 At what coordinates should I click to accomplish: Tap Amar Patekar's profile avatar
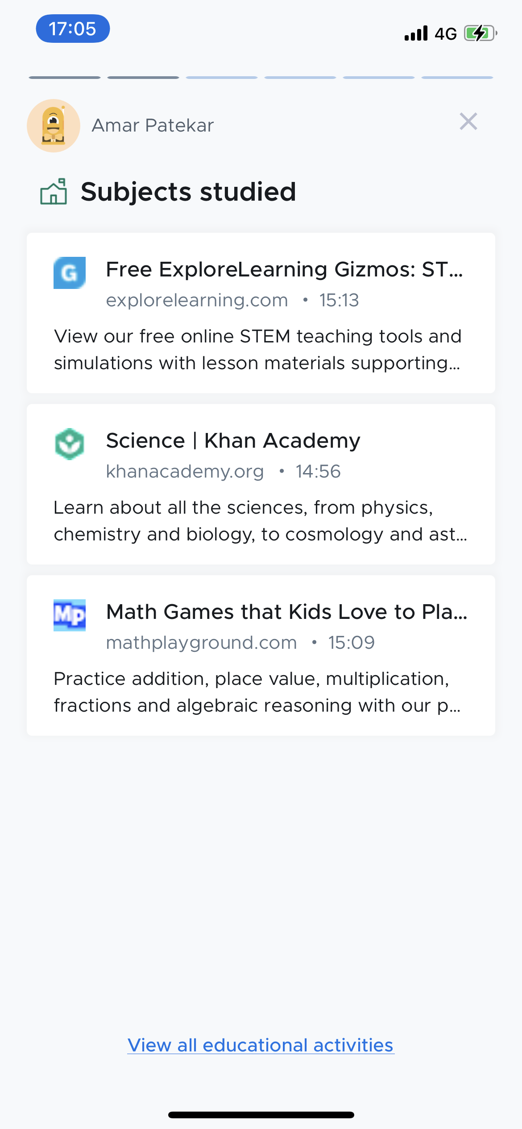(x=54, y=126)
